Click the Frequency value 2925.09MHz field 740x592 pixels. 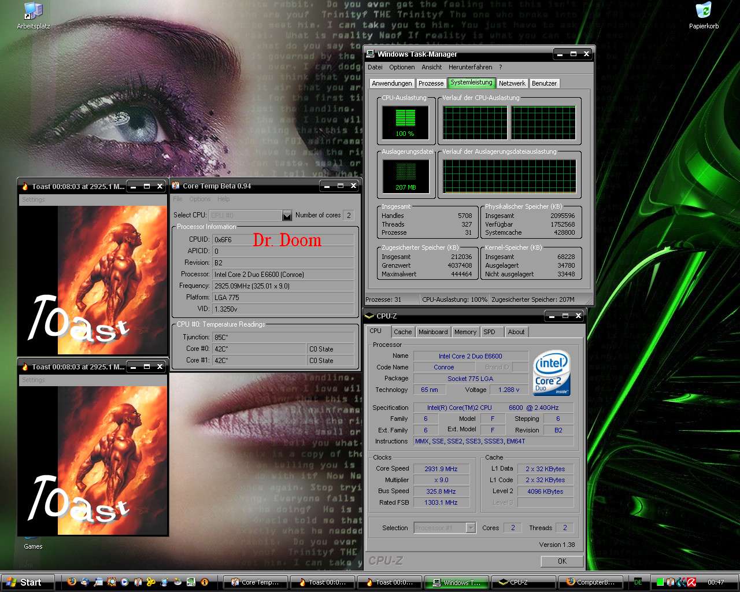pos(283,286)
